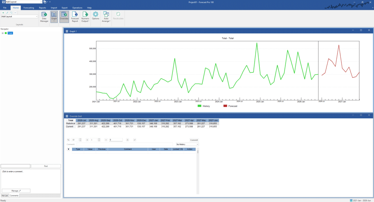This screenshot has width=374, height=202.
Task: Click the red Forecast legend swatch
Action: tap(225, 106)
